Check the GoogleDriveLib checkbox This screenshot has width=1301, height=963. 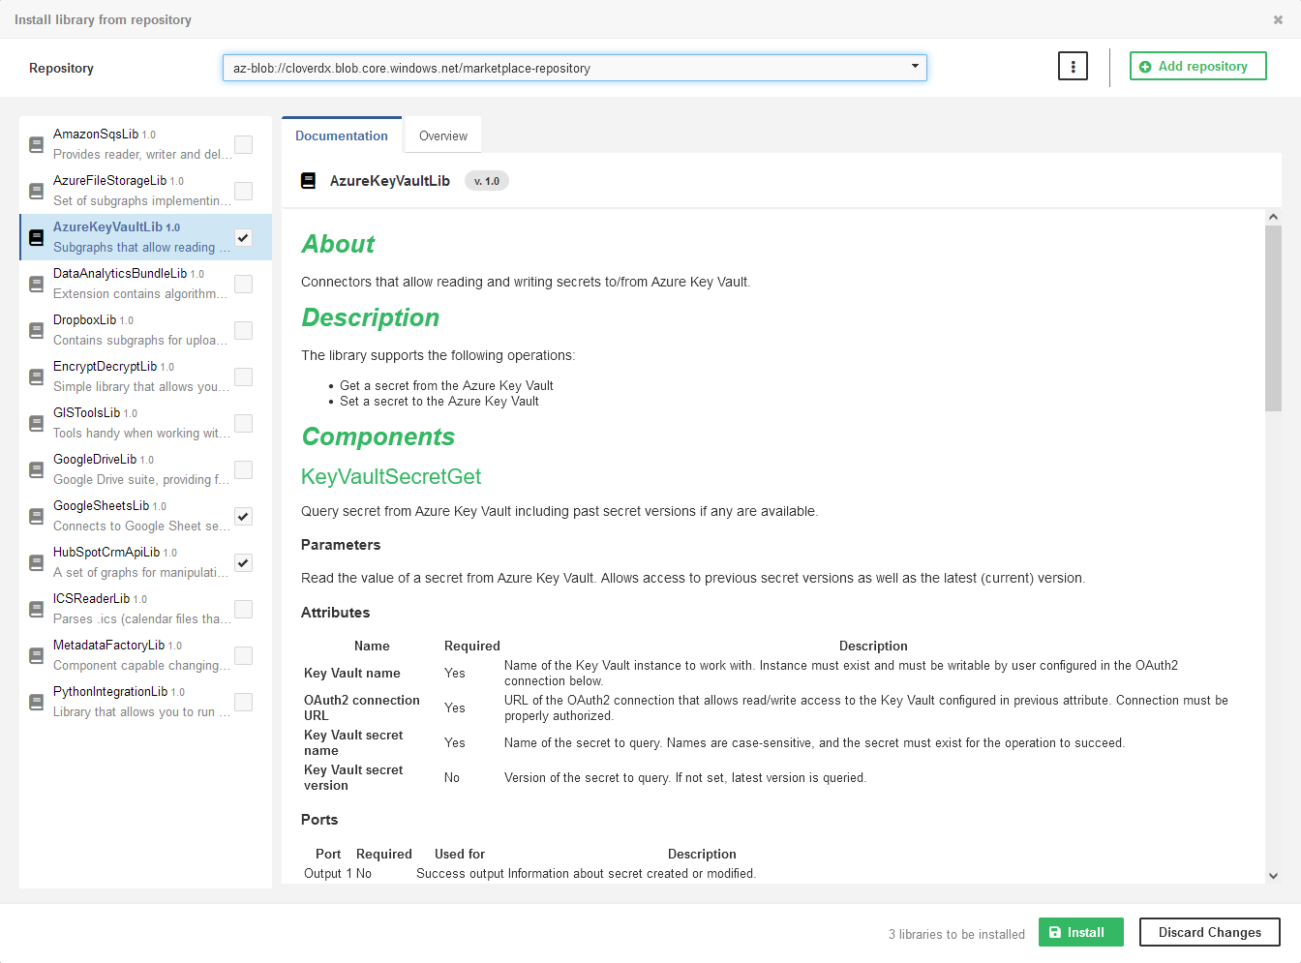pyautogui.click(x=244, y=469)
